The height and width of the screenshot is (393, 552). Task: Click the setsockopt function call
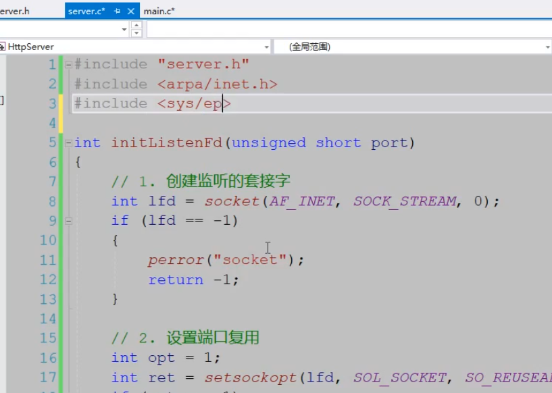point(251,378)
